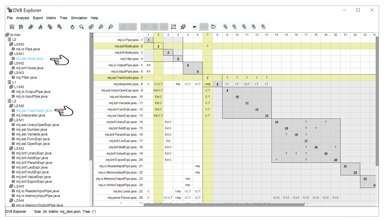Click row label mij.io.WriterOutputPipe.java - 24
Image resolution: width=386 pixels, height=220 pixels.
coord(121,185)
